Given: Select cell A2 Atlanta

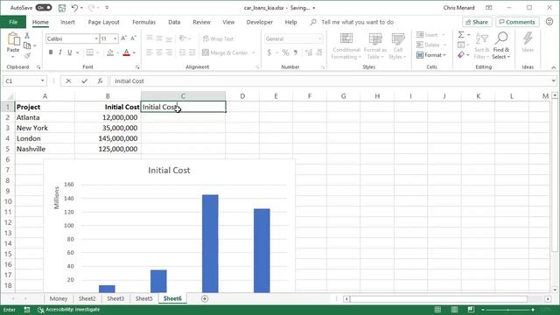Looking at the screenshot, I should pos(45,117).
